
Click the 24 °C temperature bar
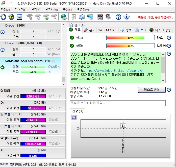pyautogui.click(x=33, y=72)
